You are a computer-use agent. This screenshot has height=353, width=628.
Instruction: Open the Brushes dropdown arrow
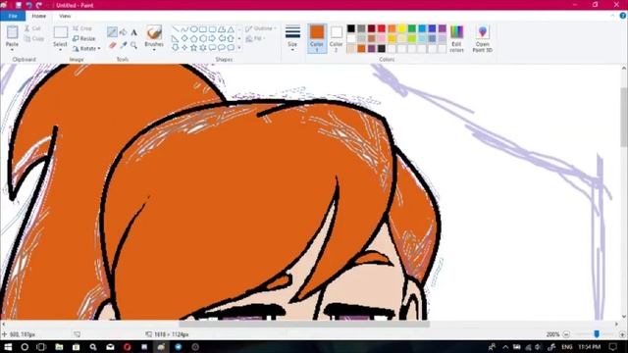[x=154, y=50]
